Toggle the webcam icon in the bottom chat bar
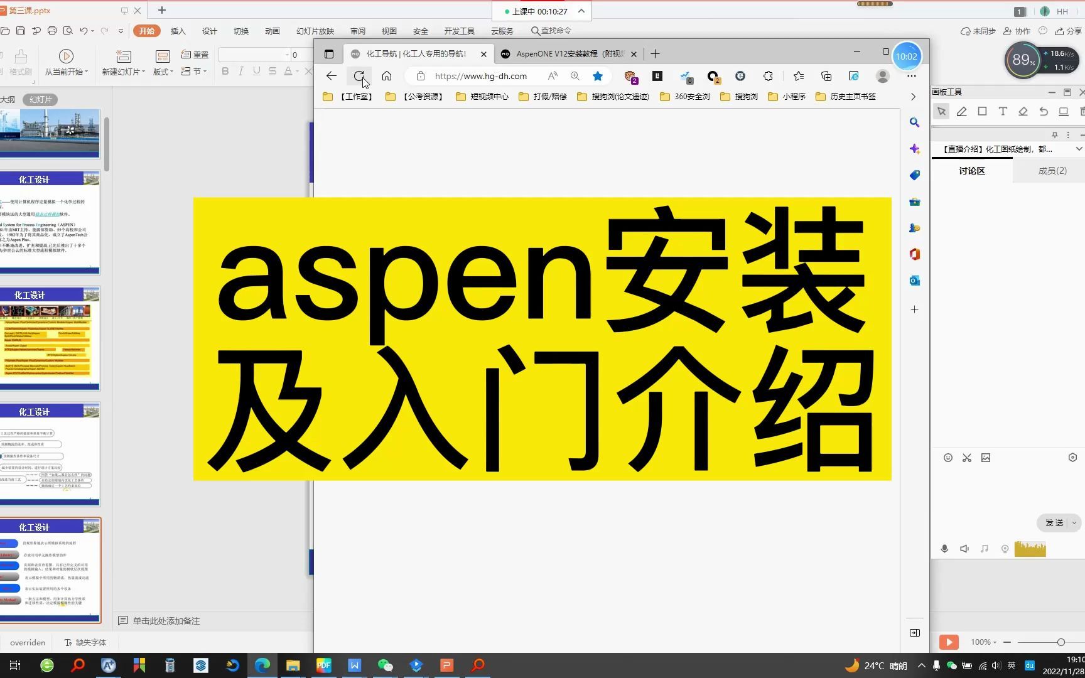 [1005, 548]
